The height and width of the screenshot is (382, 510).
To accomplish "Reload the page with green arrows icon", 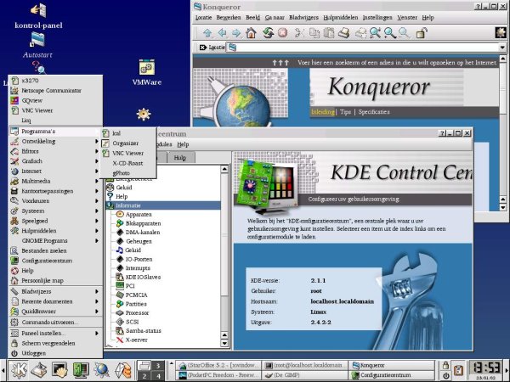I will tap(268, 33).
